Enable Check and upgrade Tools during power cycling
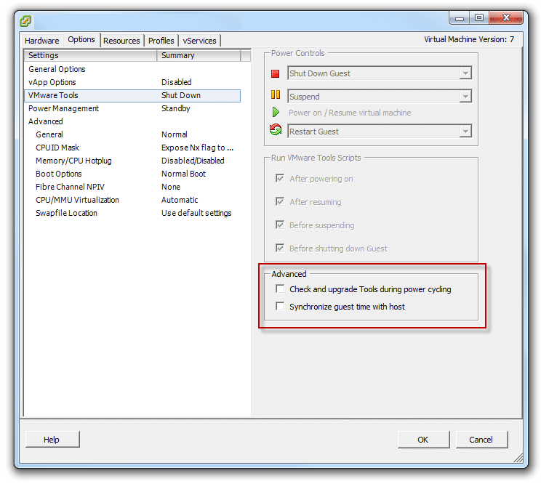This screenshot has height=484, width=541. click(280, 289)
